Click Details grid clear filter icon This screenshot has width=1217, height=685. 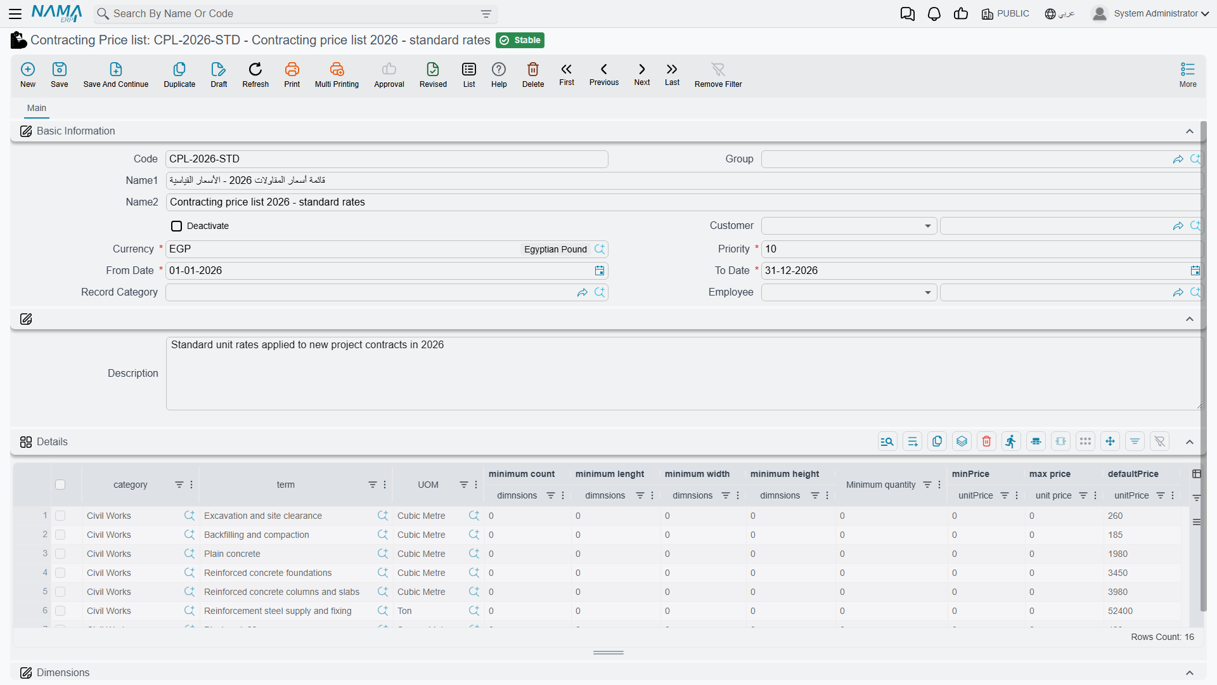1160,441
